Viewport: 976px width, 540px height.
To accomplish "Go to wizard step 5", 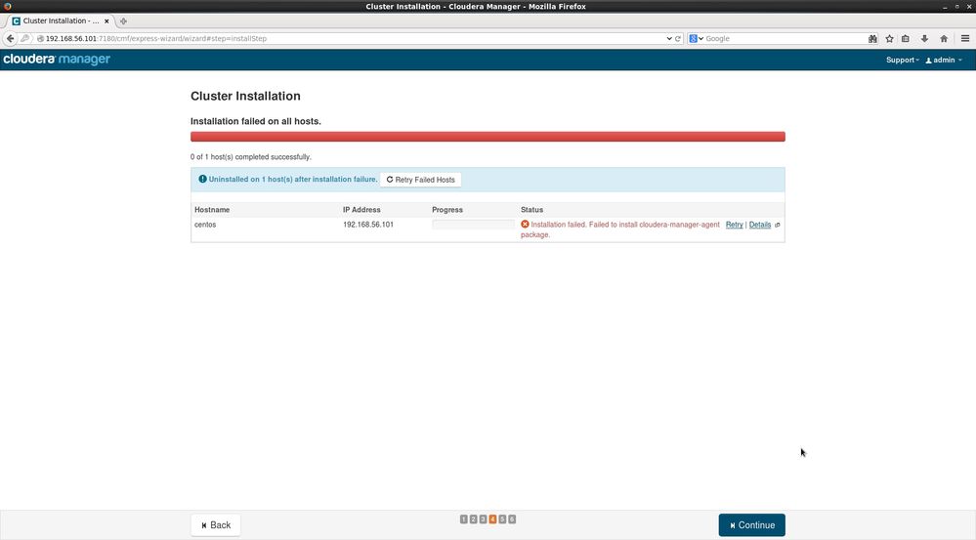I will (x=502, y=519).
